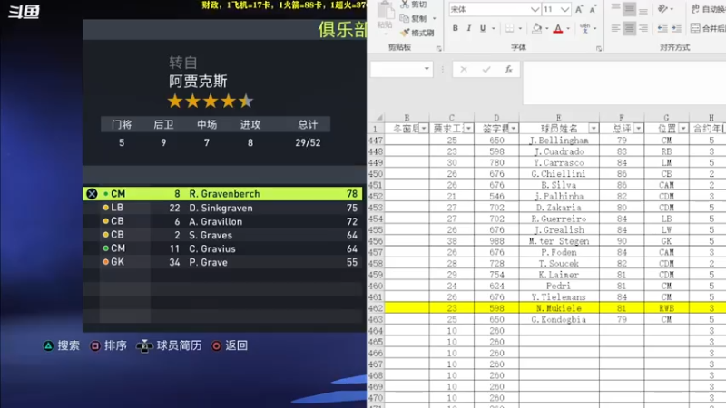The width and height of the screenshot is (726, 408).
Task: Click cell containing N.Mukiele
Action: coord(559,308)
